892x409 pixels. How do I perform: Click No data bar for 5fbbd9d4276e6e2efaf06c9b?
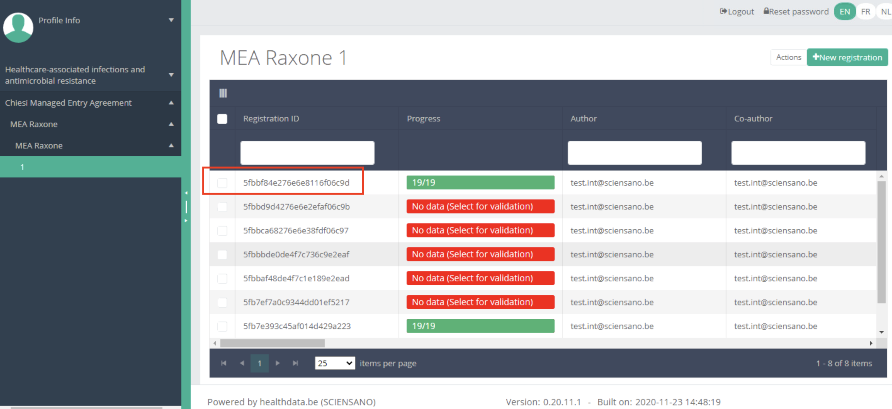480,206
